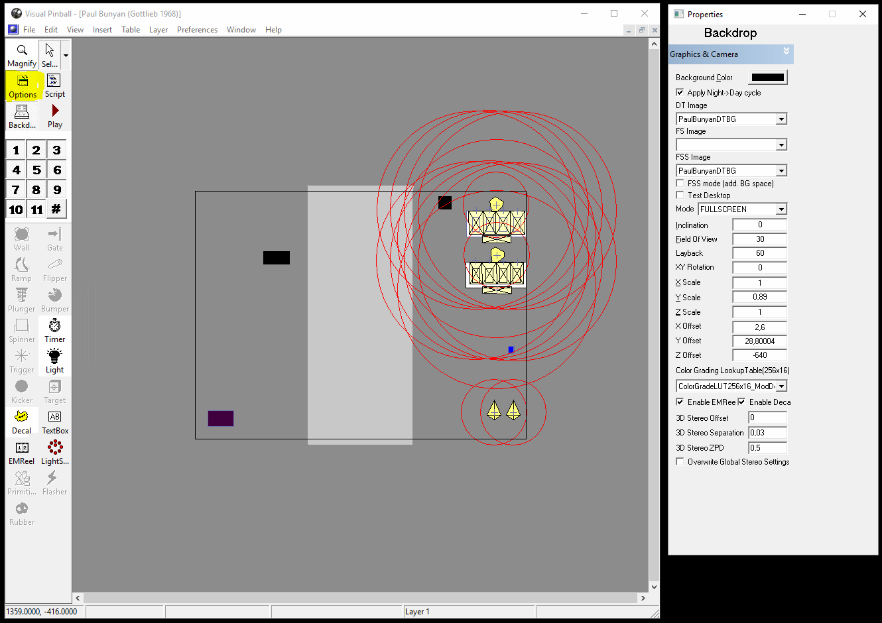The width and height of the screenshot is (882, 623).
Task: Enable Overwrite Global Stereo Settings
Action: [680, 461]
